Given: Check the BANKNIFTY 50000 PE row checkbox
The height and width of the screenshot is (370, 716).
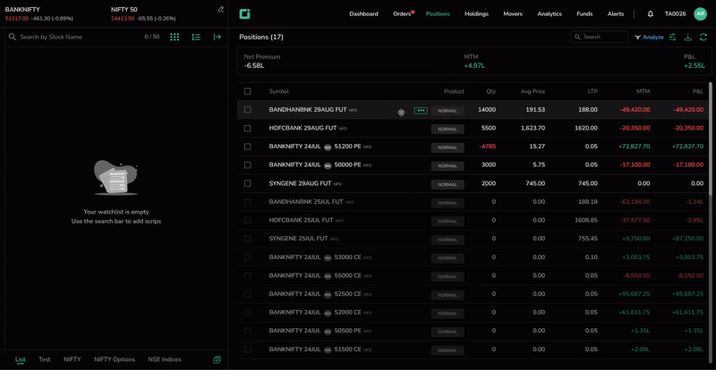Looking at the screenshot, I should click(x=248, y=164).
